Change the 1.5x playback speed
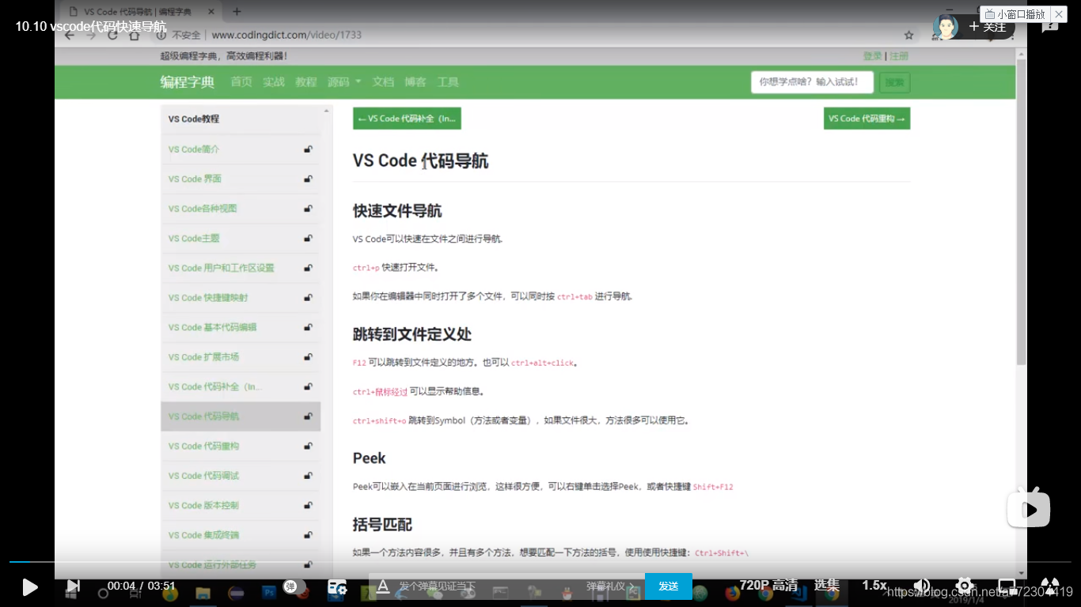This screenshot has width=1081, height=607. (x=874, y=585)
